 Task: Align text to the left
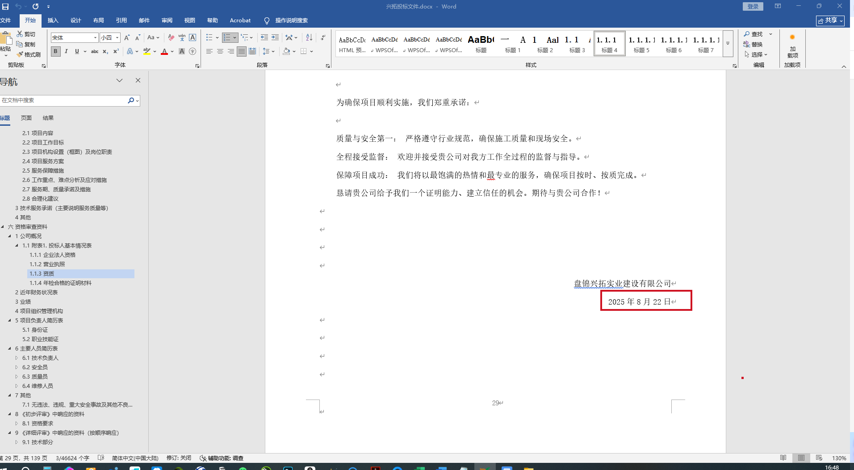[209, 51]
